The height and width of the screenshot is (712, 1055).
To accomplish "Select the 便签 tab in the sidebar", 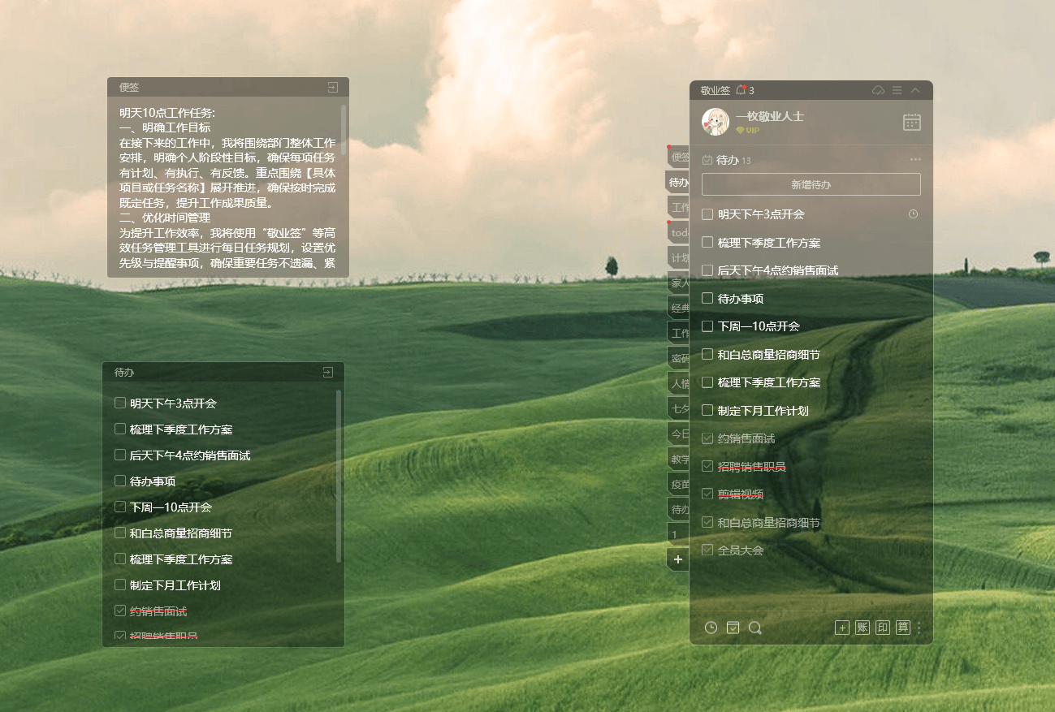I will click(x=679, y=157).
